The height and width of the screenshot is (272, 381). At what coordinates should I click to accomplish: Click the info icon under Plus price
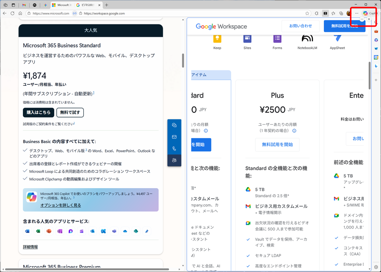click(294, 131)
